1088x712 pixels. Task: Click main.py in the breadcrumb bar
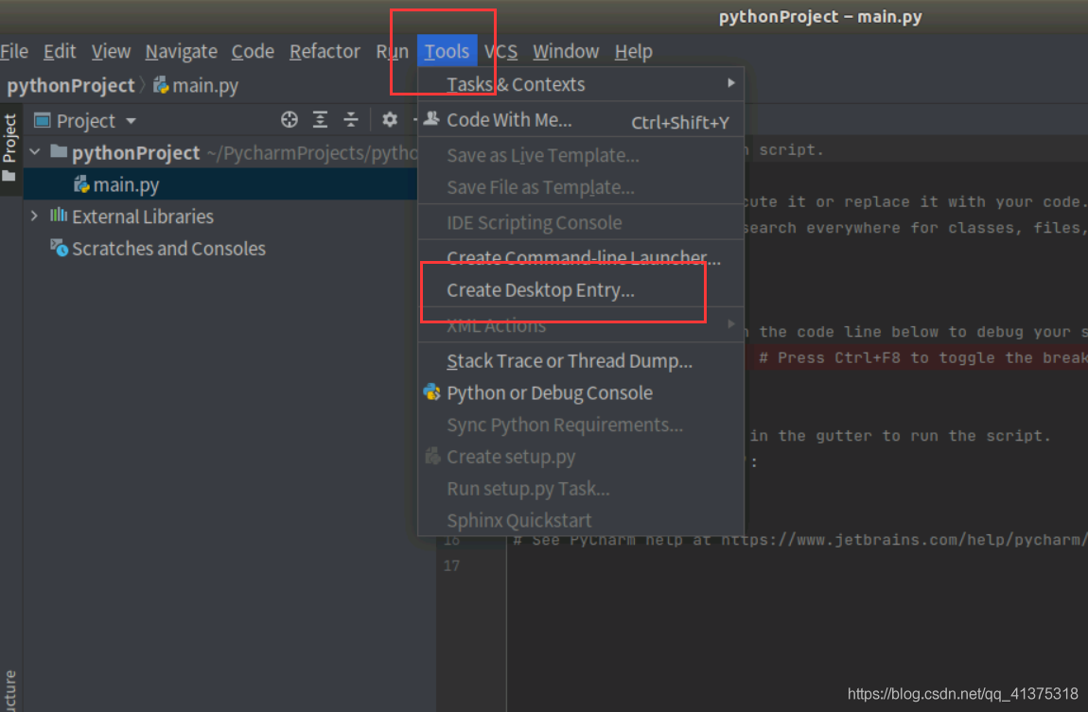click(x=197, y=86)
